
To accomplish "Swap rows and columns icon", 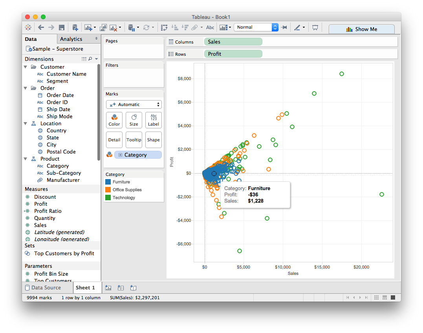I will pos(164,27).
